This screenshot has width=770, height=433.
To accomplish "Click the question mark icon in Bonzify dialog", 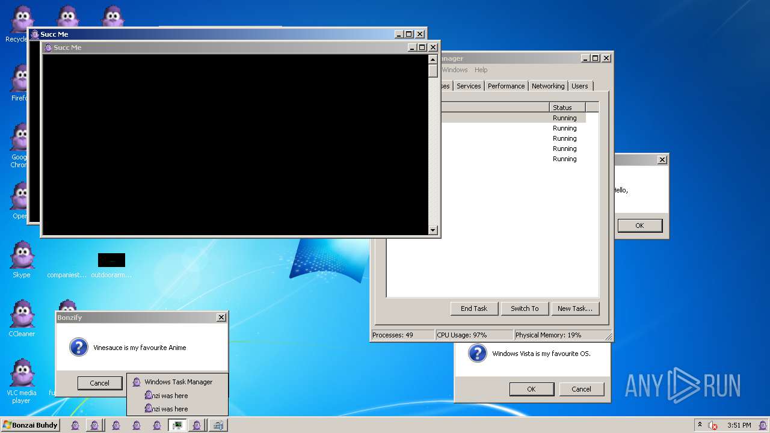I will pyautogui.click(x=79, y=347).
